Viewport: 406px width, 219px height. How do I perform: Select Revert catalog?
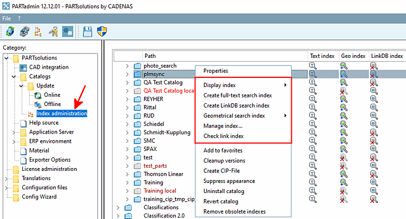(221, 201)
